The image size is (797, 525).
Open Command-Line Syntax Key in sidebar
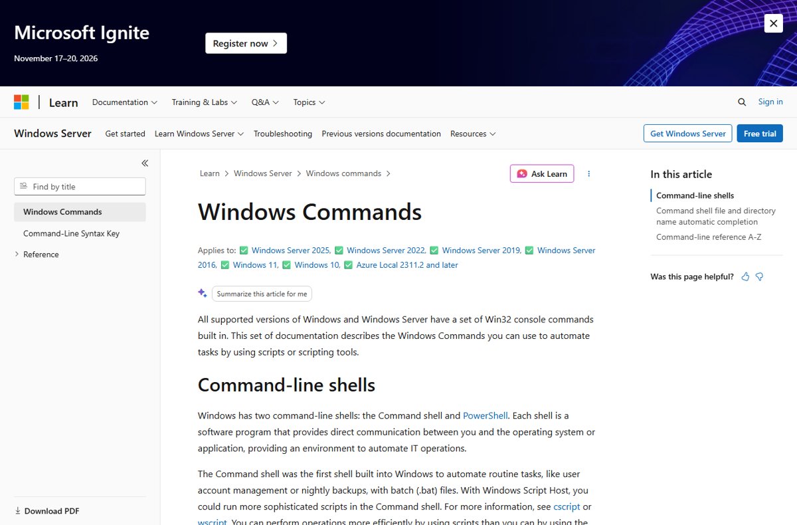[71, 233]
